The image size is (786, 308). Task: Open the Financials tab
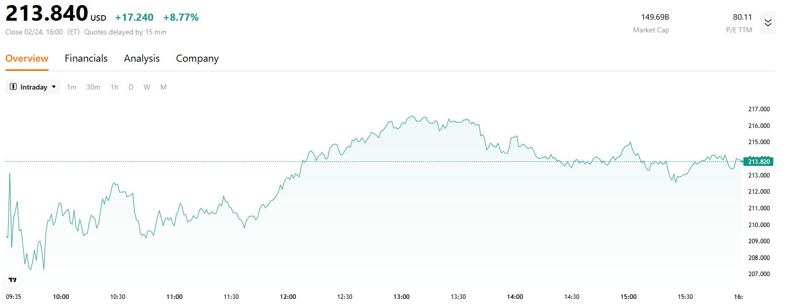(86, 58)
